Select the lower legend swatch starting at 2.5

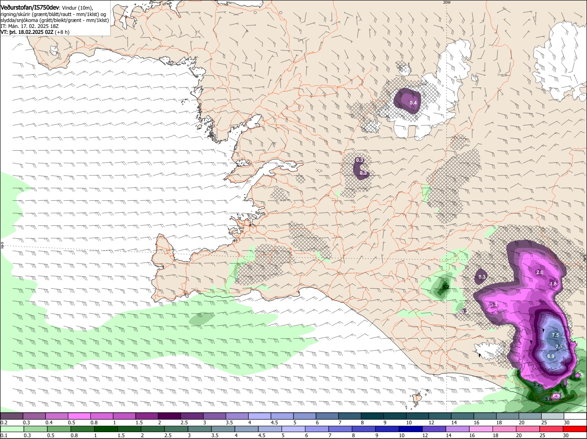click(x=176, y=429)
